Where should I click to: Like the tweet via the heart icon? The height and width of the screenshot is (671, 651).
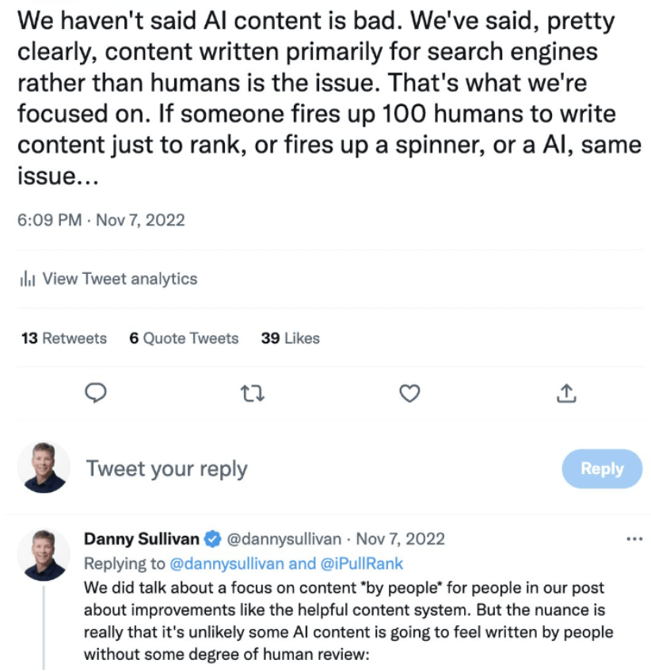click(x=409, y=393)
